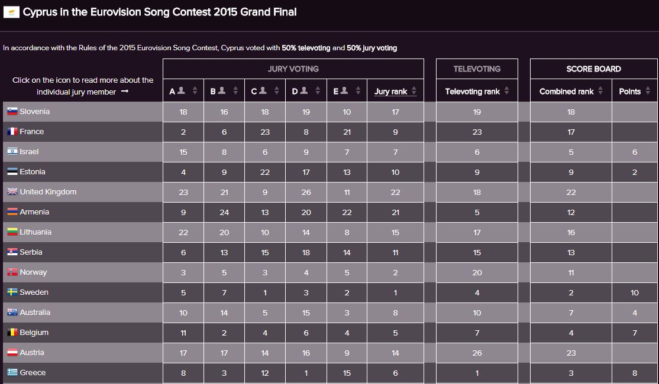Click the Jury rank column header
This screenshot has height=384, width=659.
tap(390, 92)
